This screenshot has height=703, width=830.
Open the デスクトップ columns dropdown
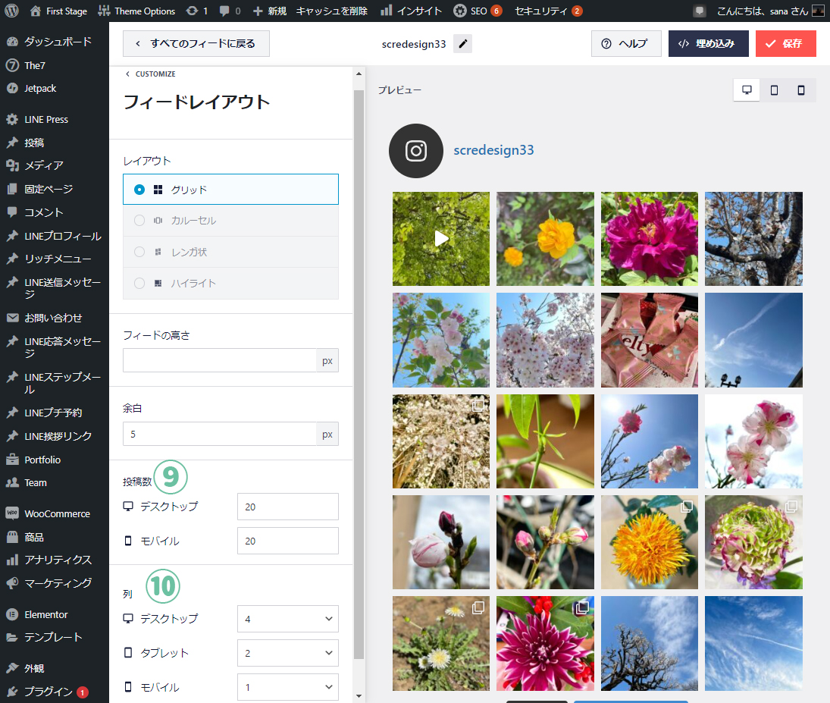pos(287,619)
